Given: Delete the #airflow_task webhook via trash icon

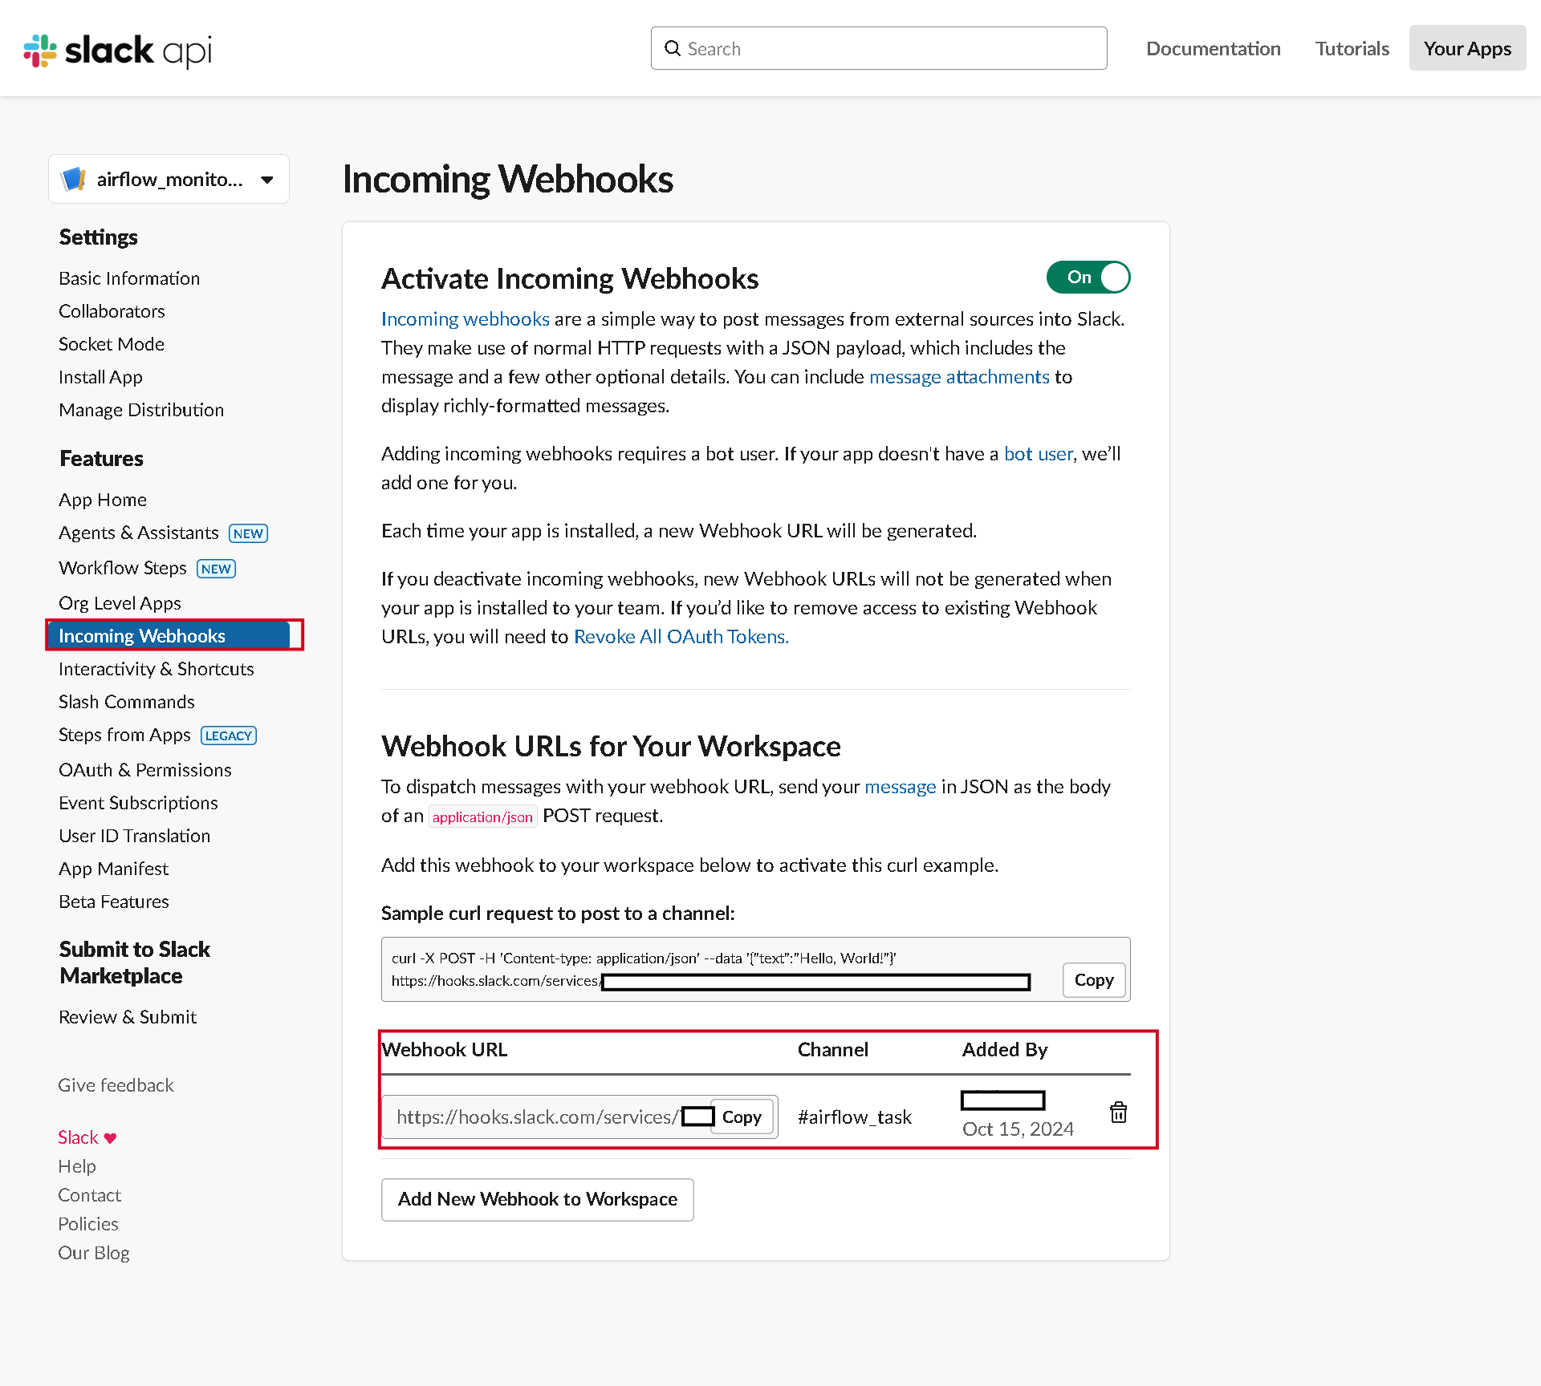Looking at the screenshot, I should point(1118,1112).
